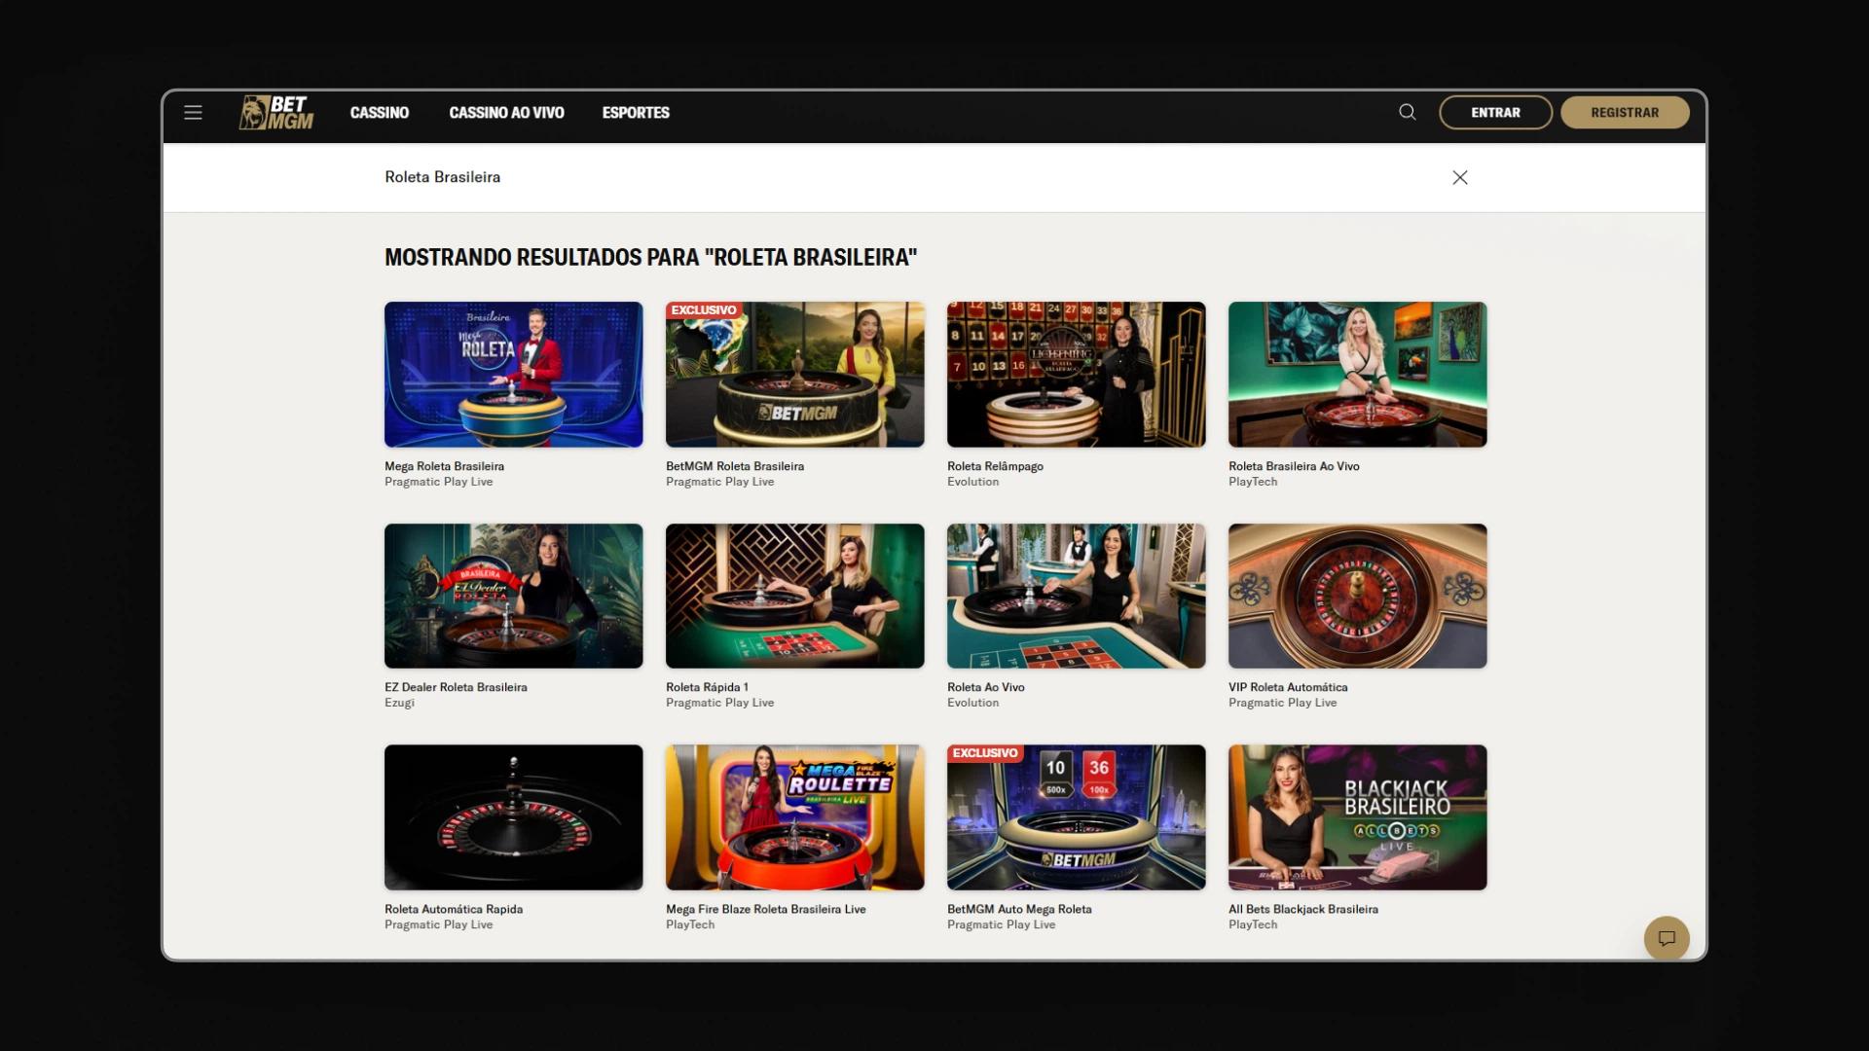Open the Cassino menu item
The image size is (1869, 1051).
pos(380,113)
